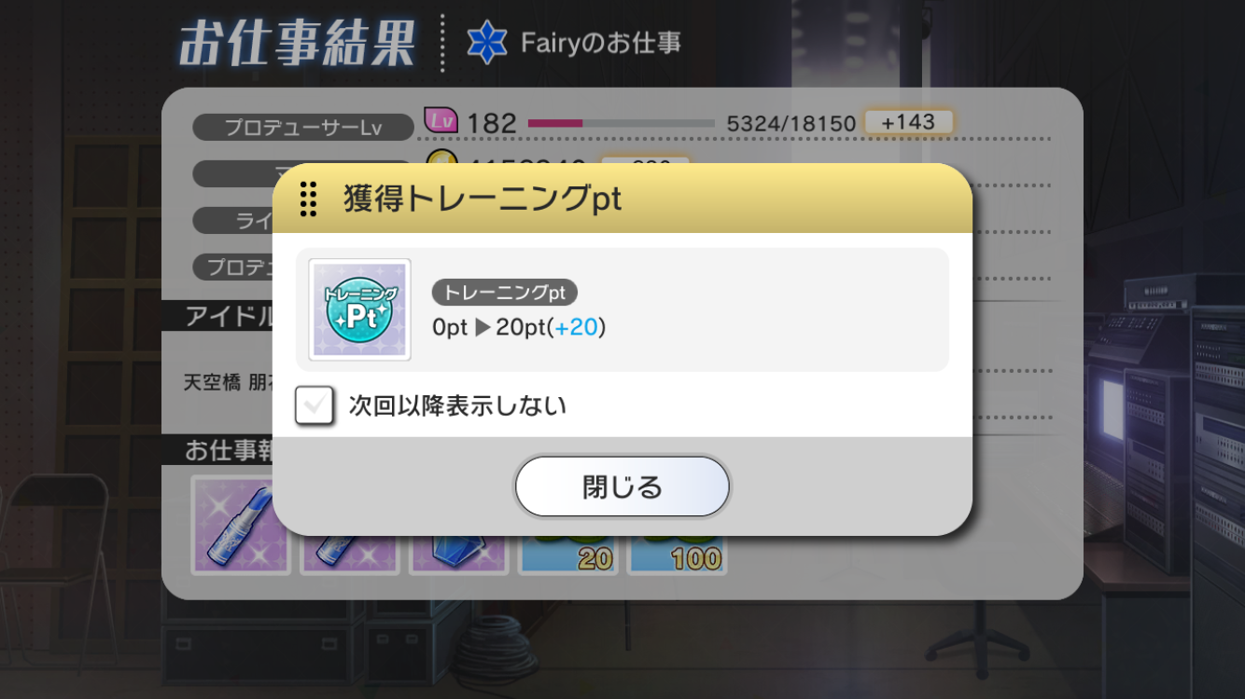Click the 獲得トレーニングpt dialog title
The width and height of the screenshot is (1245, 699).
pyautogui.click(x=483, y=199)
